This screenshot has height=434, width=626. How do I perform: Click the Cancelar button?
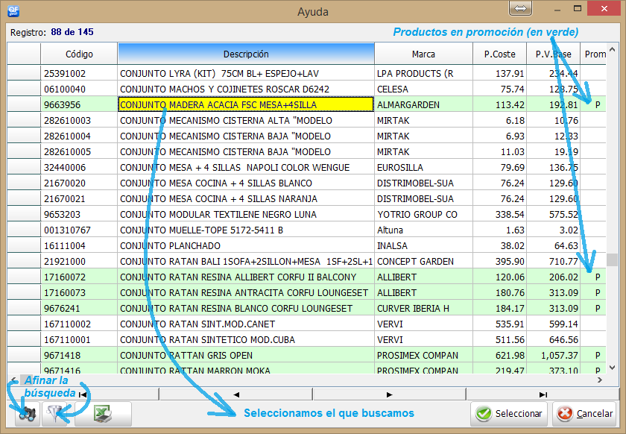pyautogui.click(x=585, y=414)
